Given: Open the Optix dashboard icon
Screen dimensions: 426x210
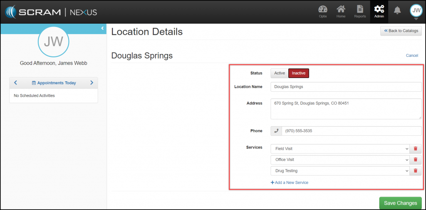Looking at the screenshot, I should point(323,12).
